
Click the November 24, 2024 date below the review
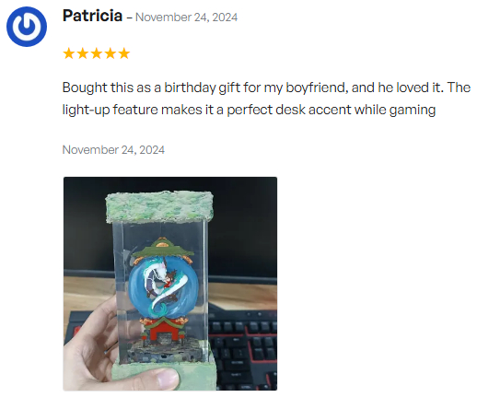click(113, 150)
